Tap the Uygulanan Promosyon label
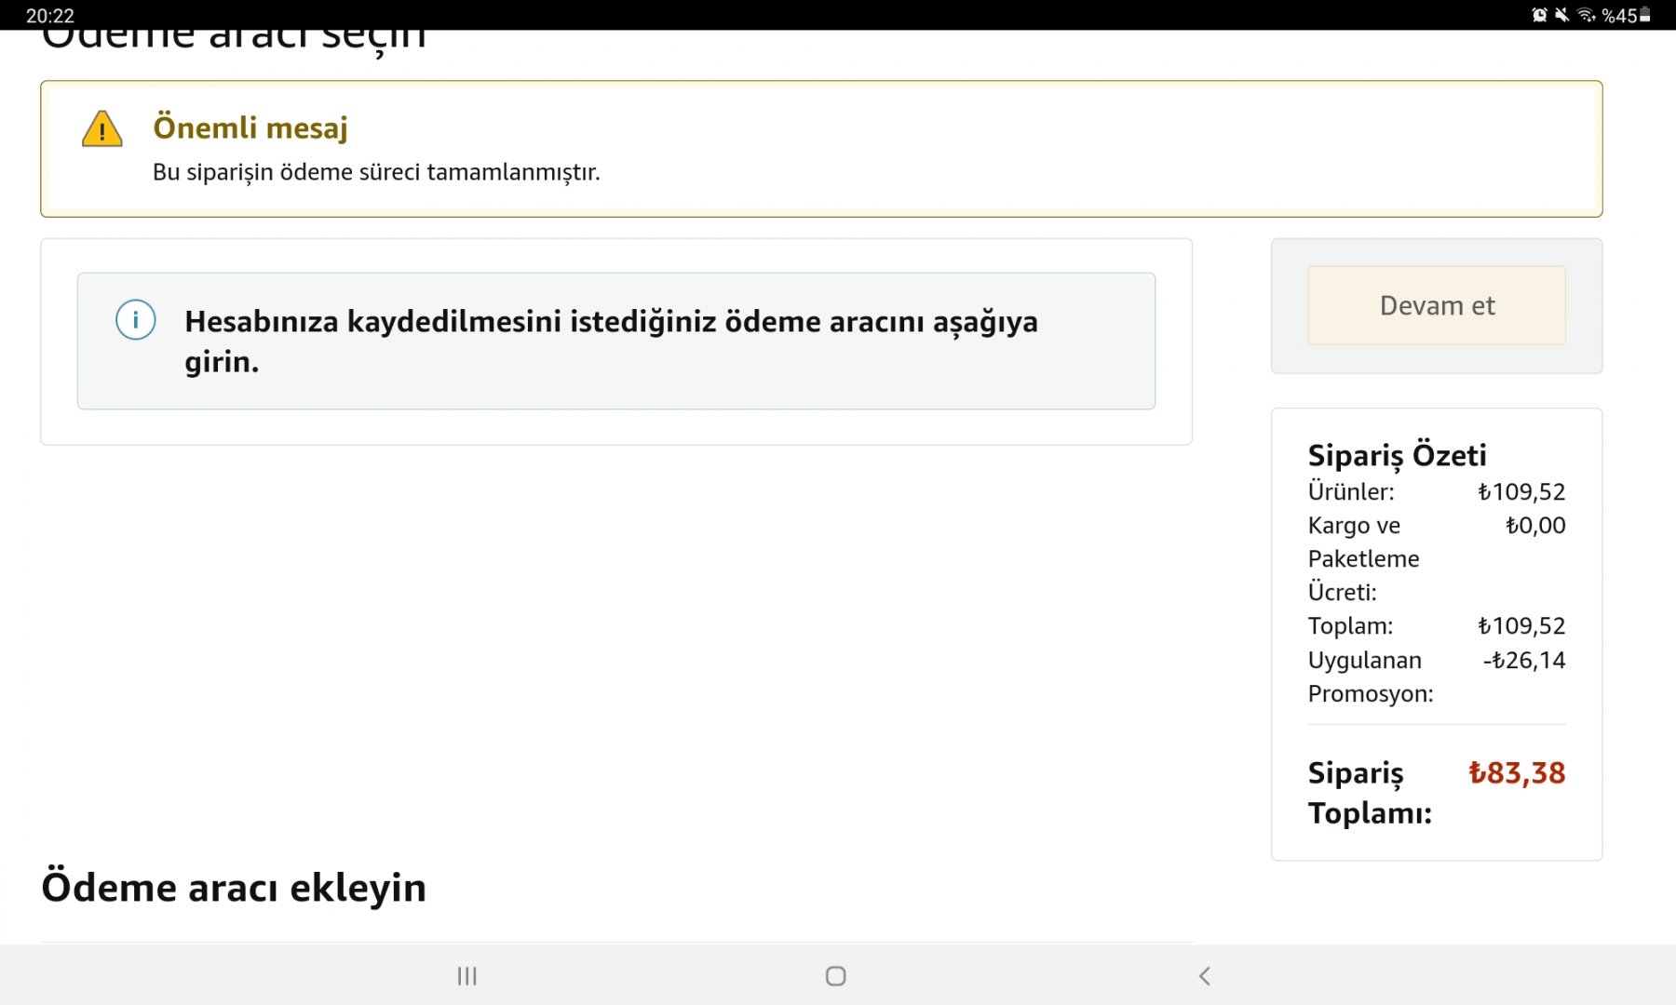 point(1371,677)
